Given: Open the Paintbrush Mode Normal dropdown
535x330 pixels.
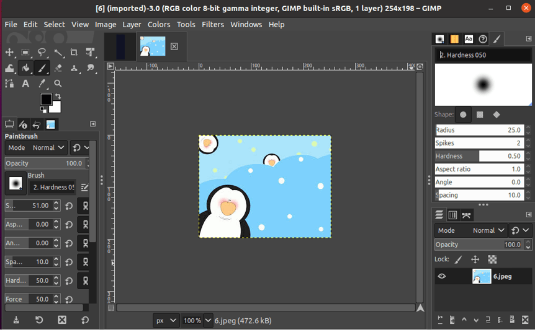Looking at the screenshot, I should (36, 147).
